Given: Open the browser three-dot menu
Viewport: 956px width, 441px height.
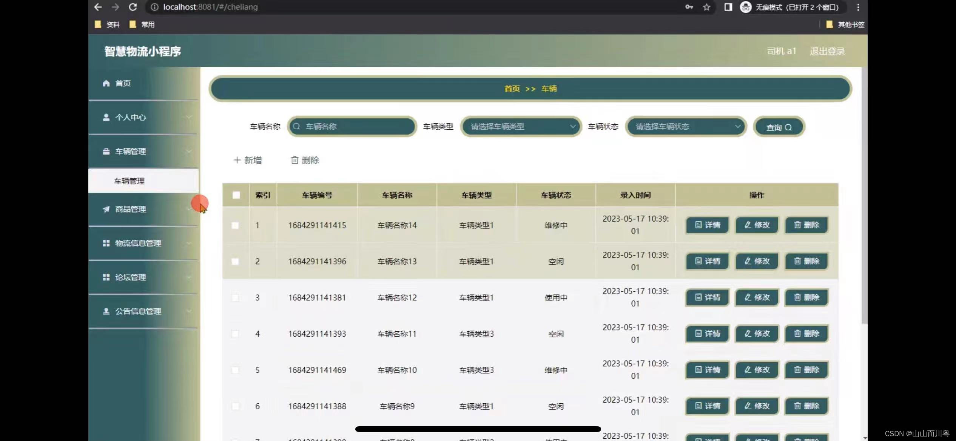Looking at the screenshot, I should coord(858,7).
